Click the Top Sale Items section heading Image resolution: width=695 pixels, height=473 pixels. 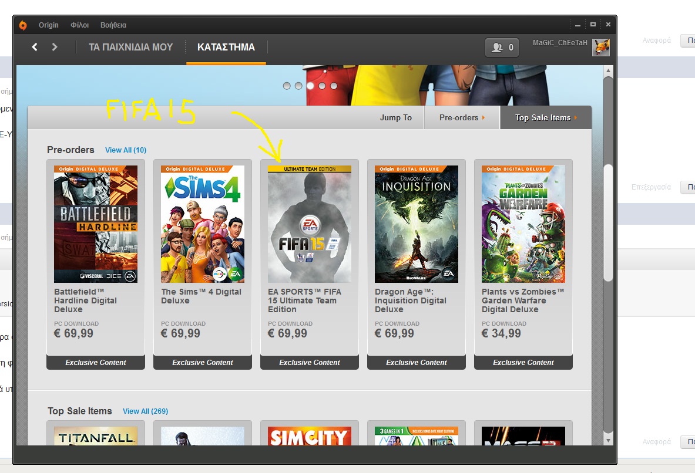80,411
